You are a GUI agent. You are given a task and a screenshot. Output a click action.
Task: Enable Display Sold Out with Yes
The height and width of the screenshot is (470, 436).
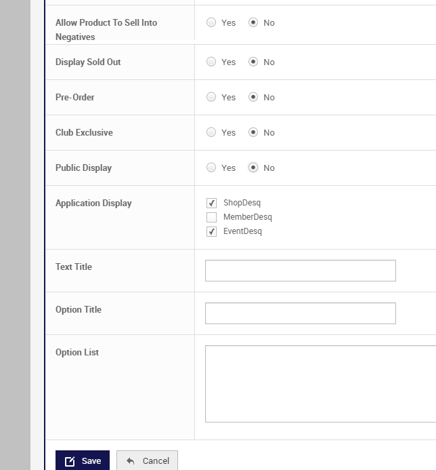(x=211, y=62)
